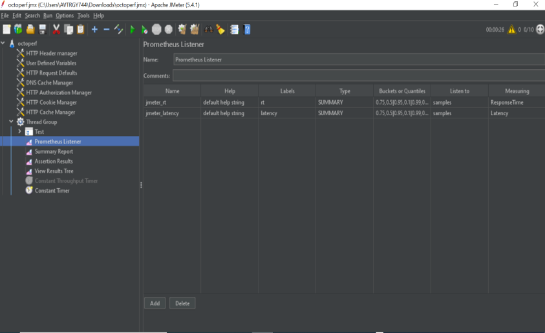Collapse the Thread Group node
Viewport: 545px width, 333px height.
click(x=11, y=122)
